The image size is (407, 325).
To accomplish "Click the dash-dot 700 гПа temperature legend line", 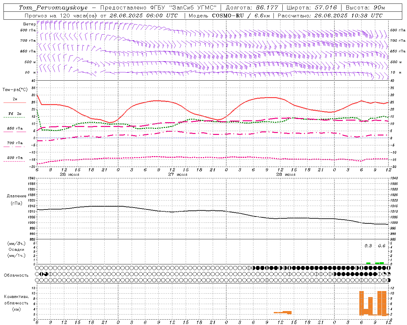I will pyautogui.click(x=14, y=147).
